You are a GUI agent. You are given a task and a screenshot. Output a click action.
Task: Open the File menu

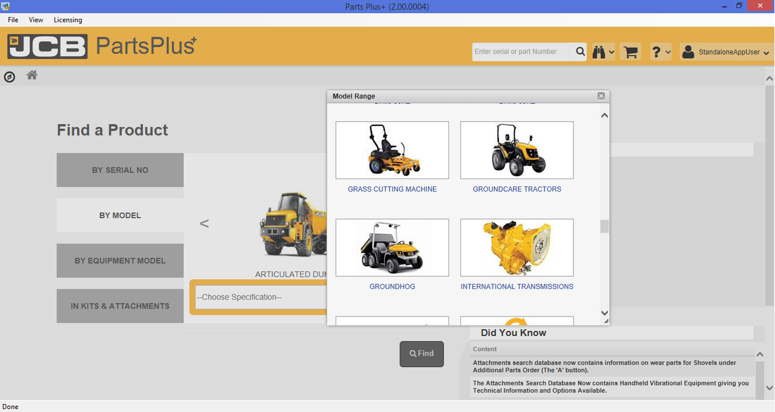point(13,20)
